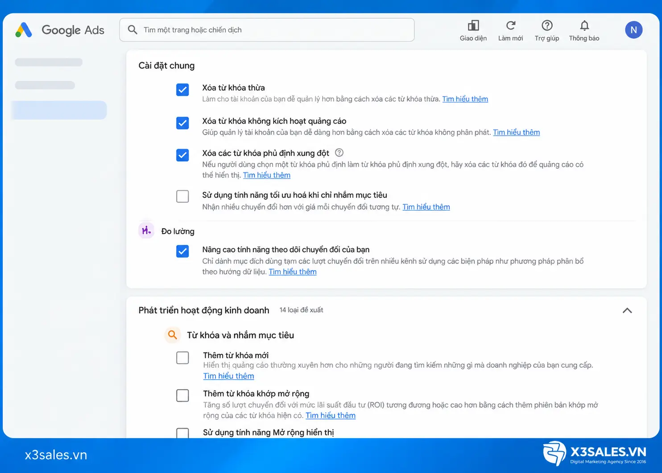Open the account avatar N
The height and width of the screenshot is (473, 662).
coord(633,30)
